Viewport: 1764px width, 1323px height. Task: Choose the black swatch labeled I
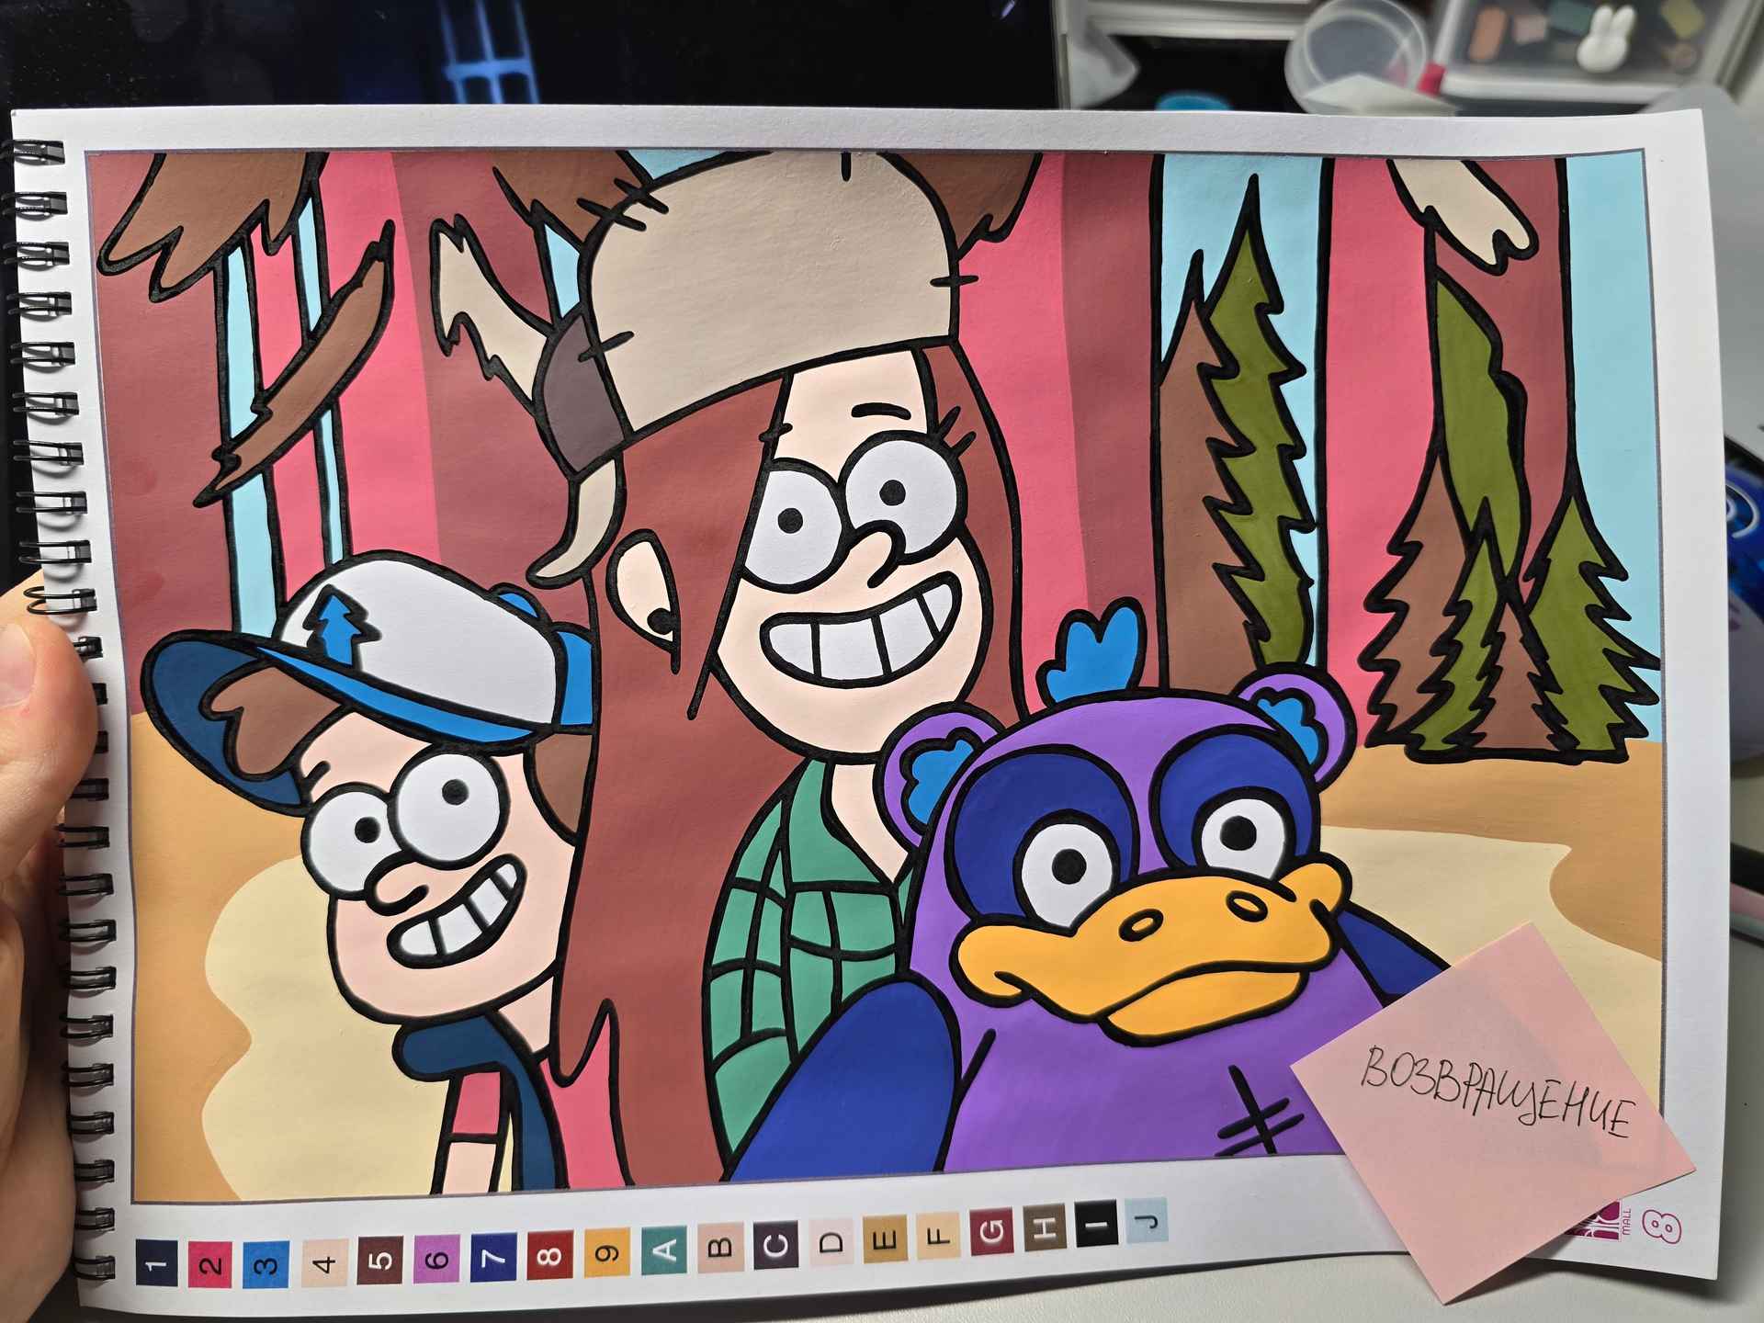pos(1095,1223)
